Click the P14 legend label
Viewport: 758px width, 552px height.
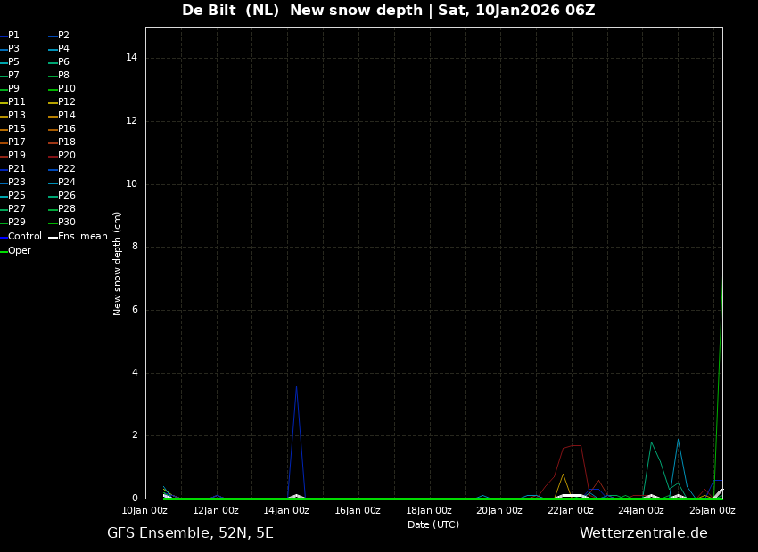(66, 116)
